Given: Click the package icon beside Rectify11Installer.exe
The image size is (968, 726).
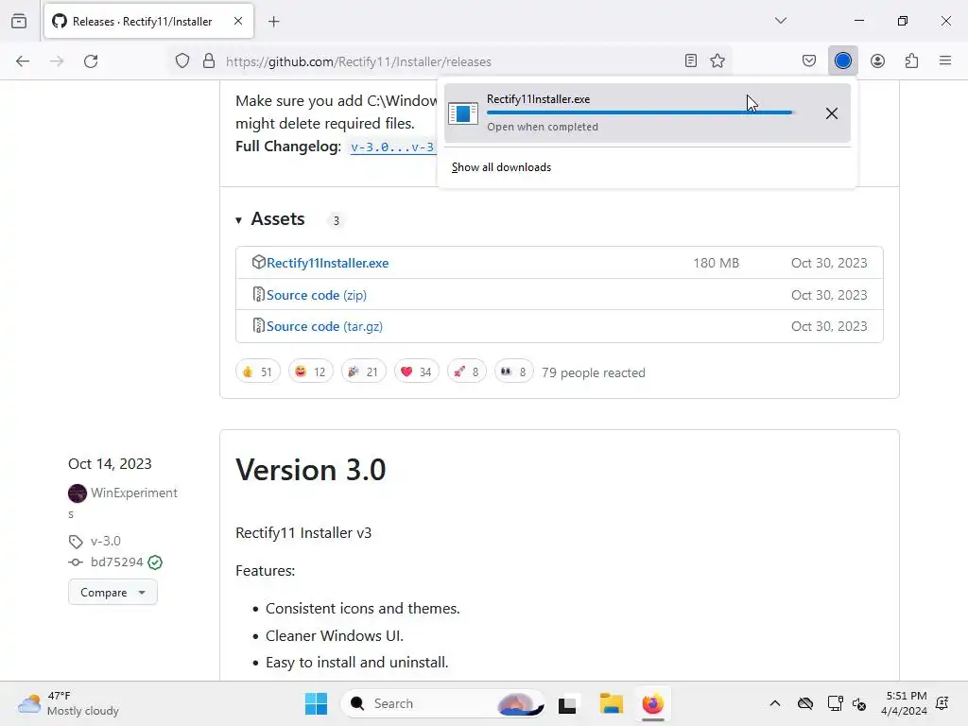Looking at the screenshot, I should pos(258,263).
